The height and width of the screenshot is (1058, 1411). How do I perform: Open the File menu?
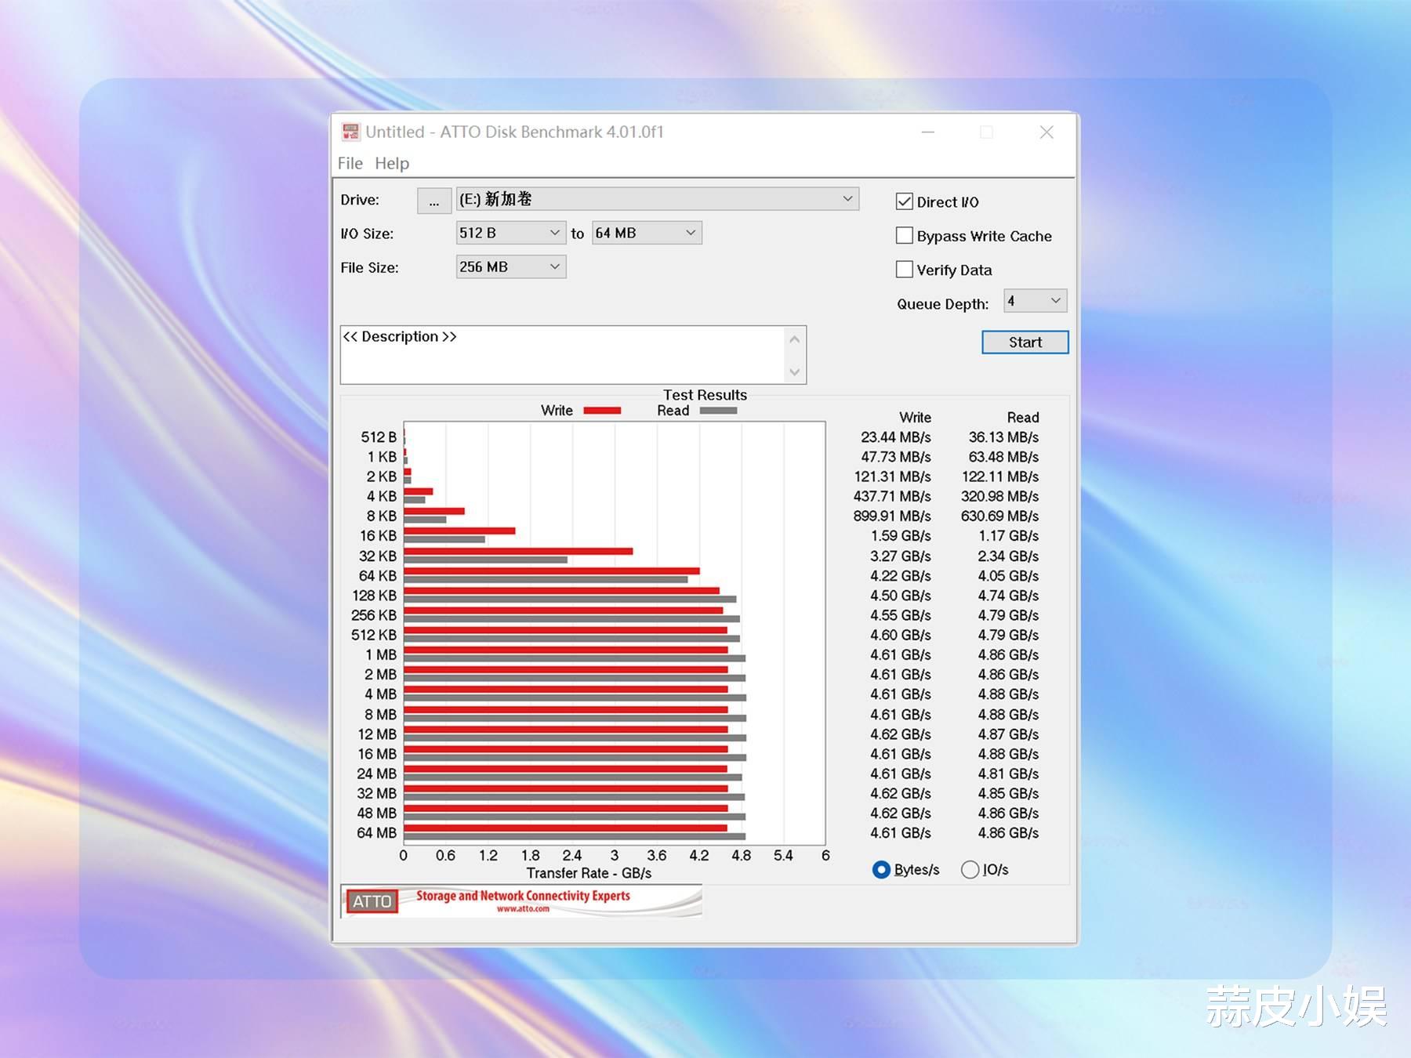[350, 163]
